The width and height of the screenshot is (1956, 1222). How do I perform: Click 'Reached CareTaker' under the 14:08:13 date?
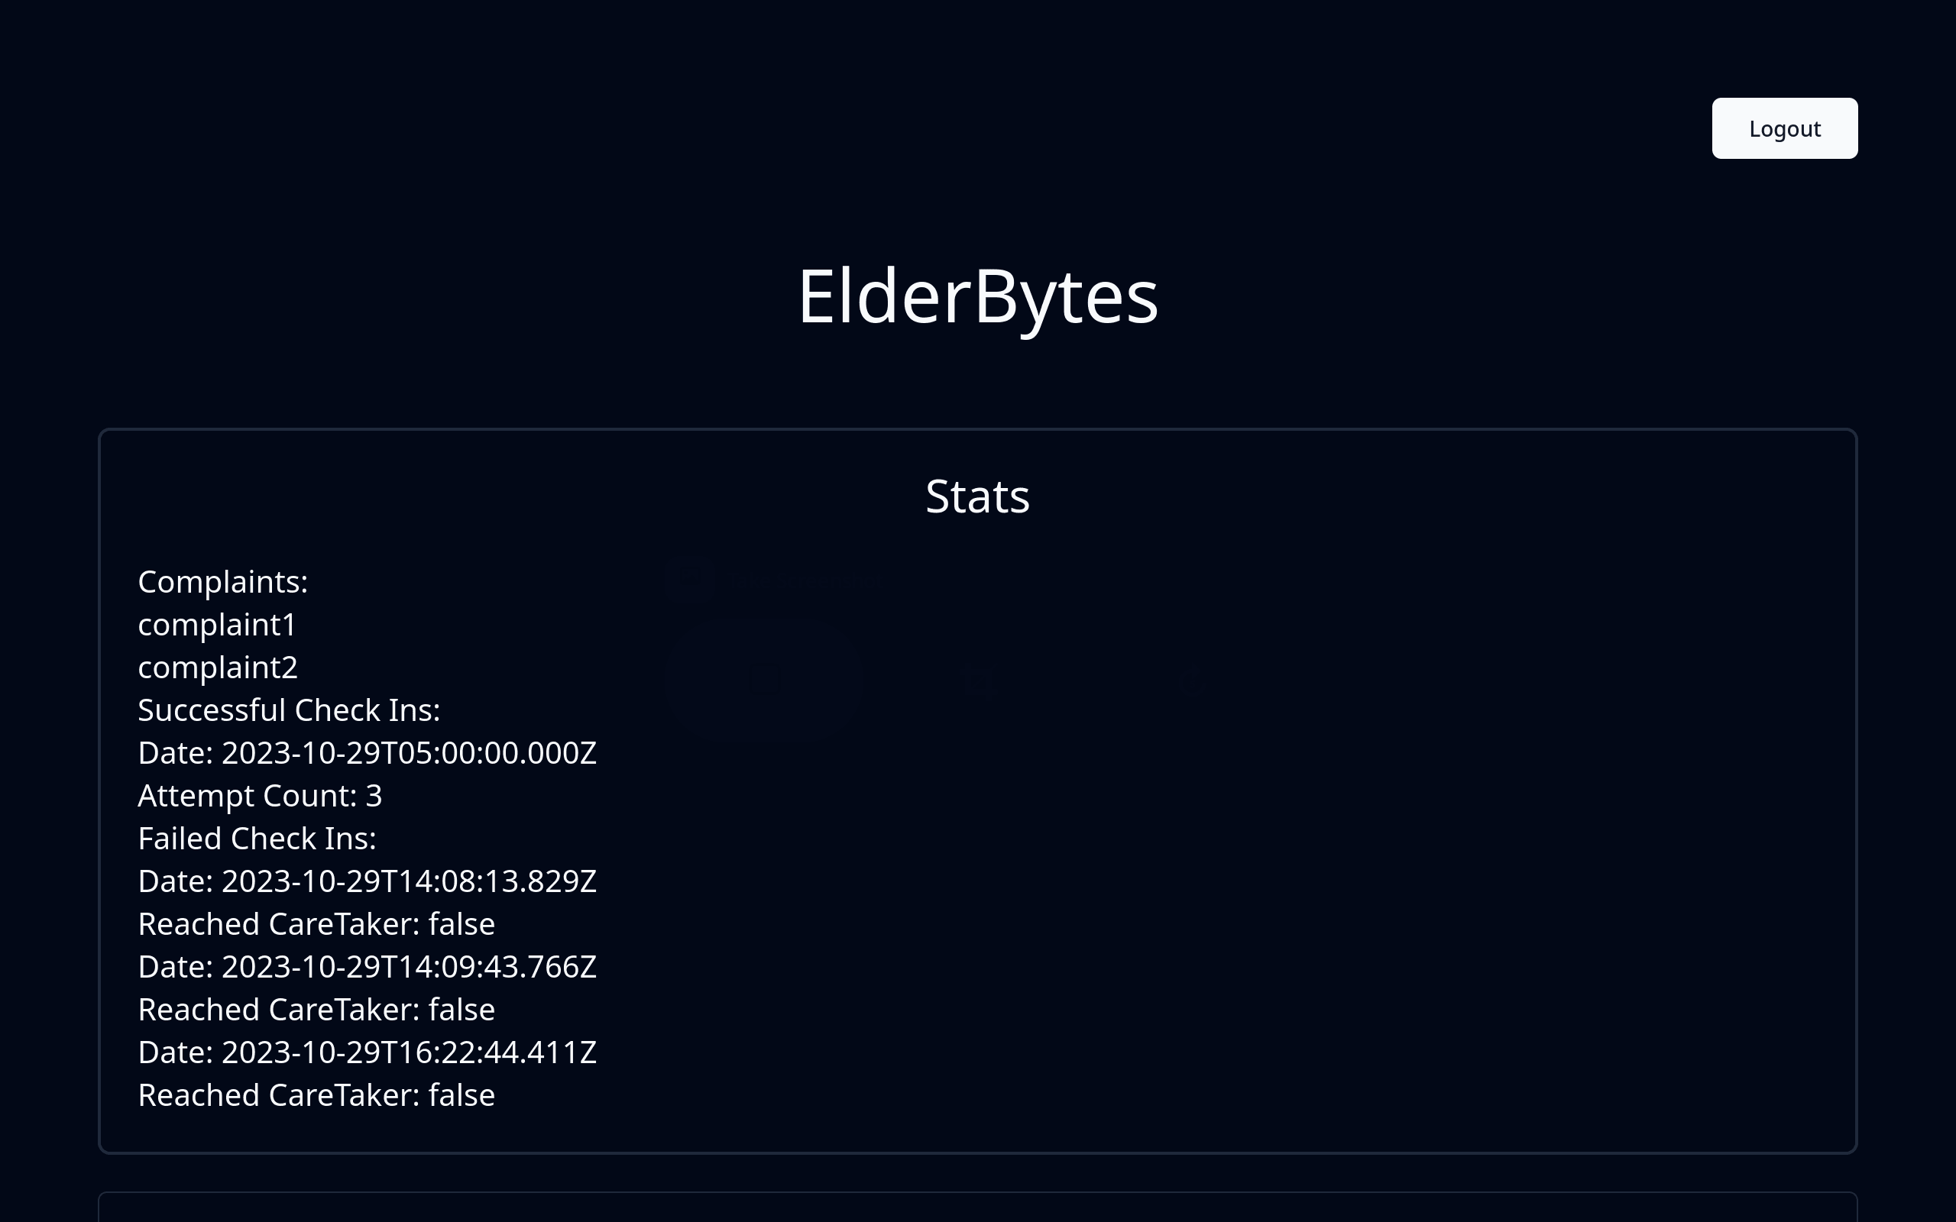coord(279,925)
